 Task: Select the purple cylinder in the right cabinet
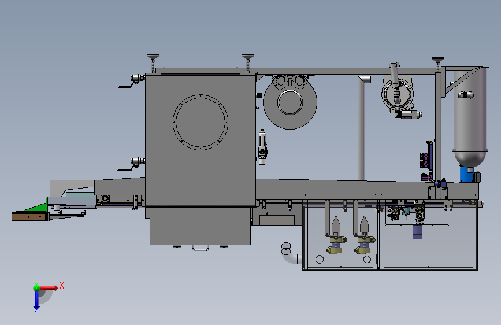pyautogui.click(x=417, y=231)
